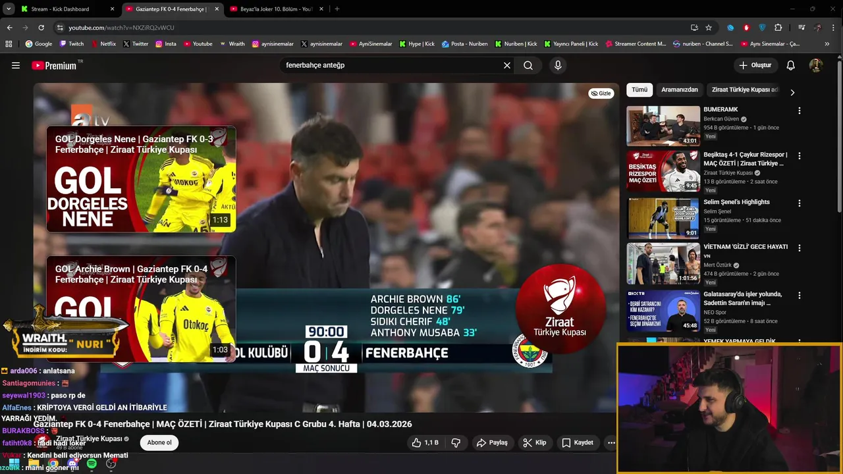Open the Hype | Kick bookmark
This screenshot has width=843, height=474.
click(x=416, y=44)
